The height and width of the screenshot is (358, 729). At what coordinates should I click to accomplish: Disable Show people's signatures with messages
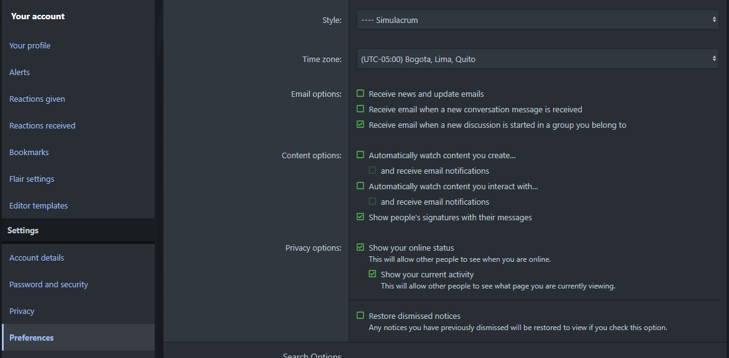click(x=360, y=217)
